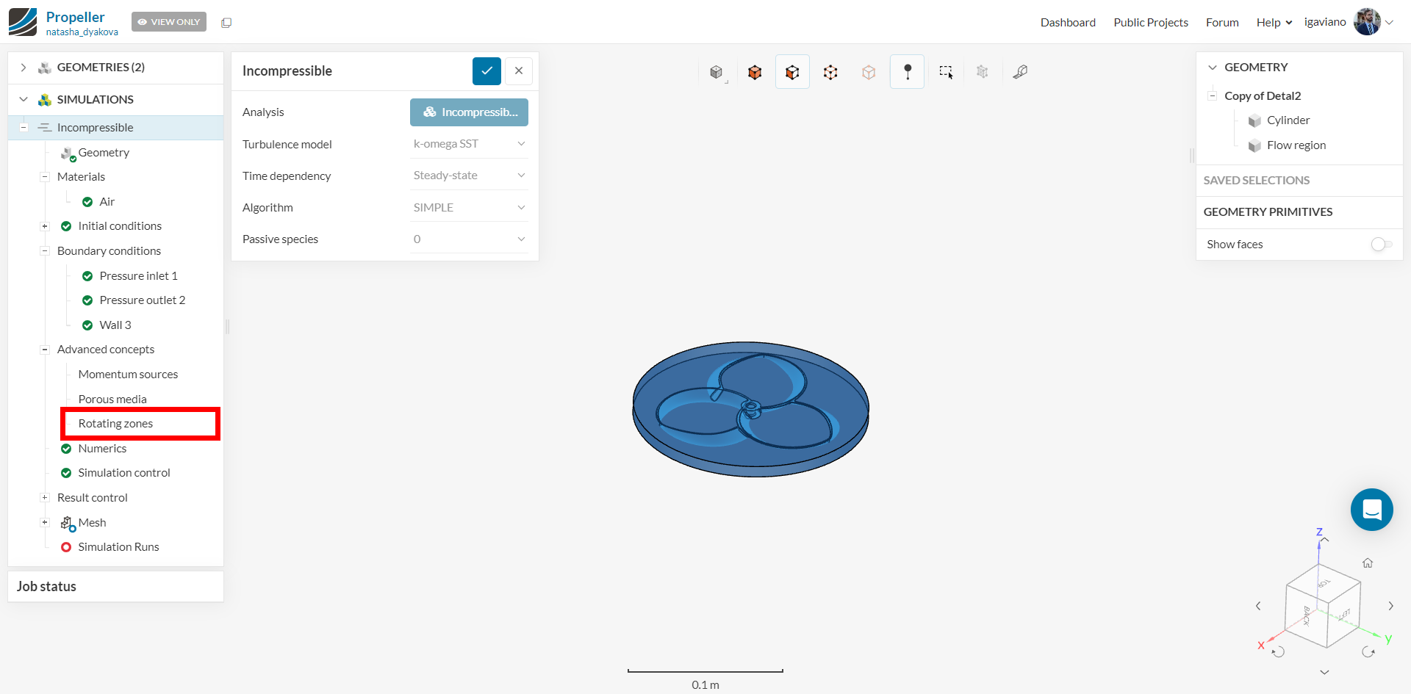Click the check mark icon on Pressure inlet 1
Viewport: 1411px width, 694px height.
(x=87, y=275)
